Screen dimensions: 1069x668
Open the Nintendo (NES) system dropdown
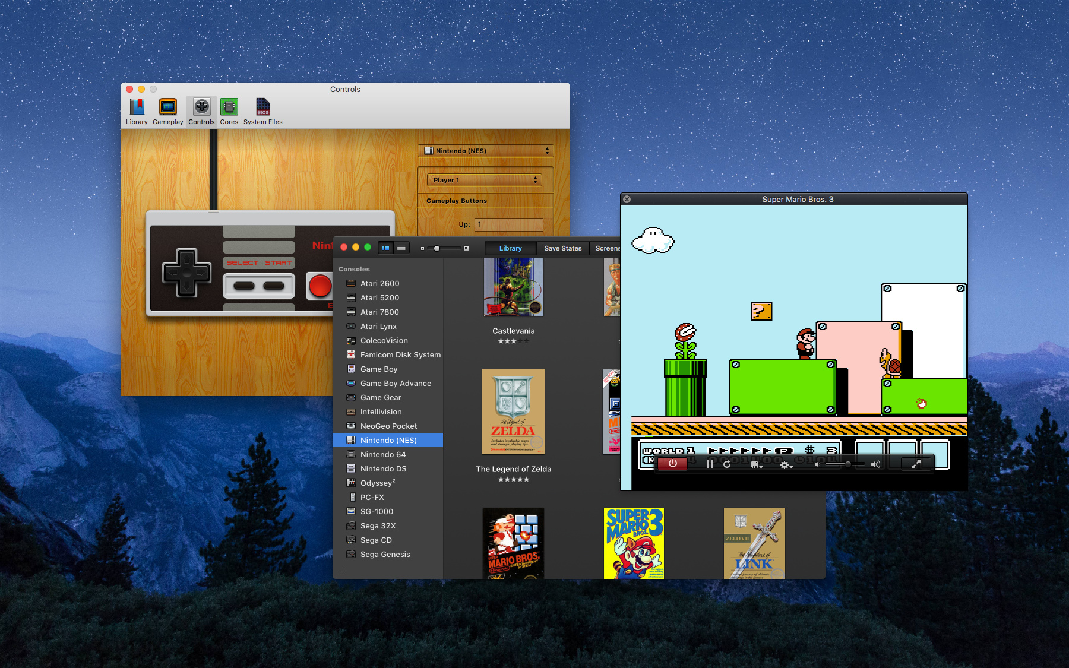(486, 150)
